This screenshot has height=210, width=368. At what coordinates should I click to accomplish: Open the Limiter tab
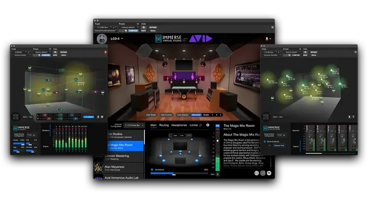(194, 125)
